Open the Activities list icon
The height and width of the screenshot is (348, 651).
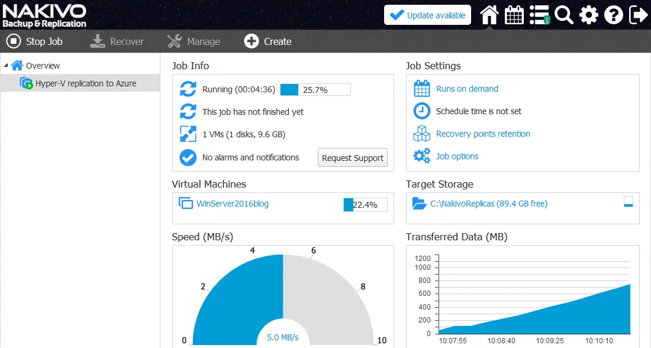[539, 15]
